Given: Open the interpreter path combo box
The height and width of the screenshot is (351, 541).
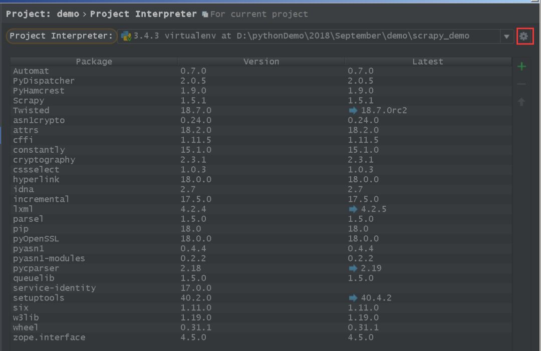Looking at the screenshot, I should 316,36.
